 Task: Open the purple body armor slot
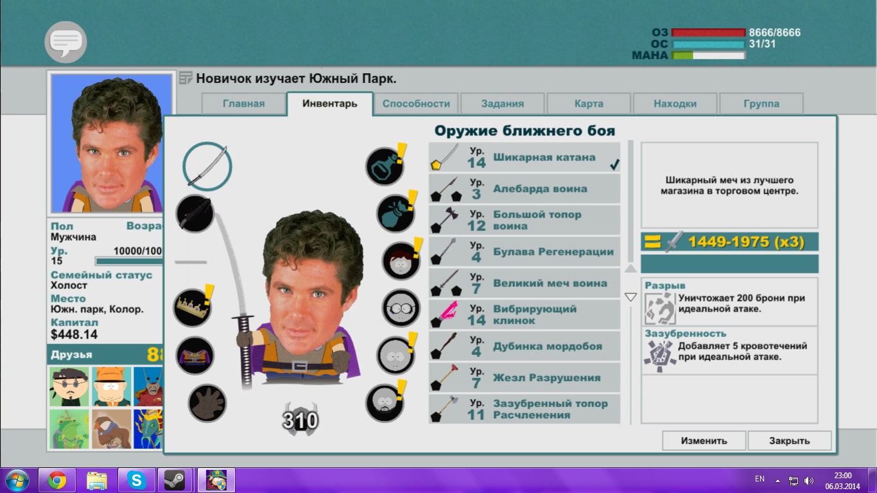[x=195, y=356]
